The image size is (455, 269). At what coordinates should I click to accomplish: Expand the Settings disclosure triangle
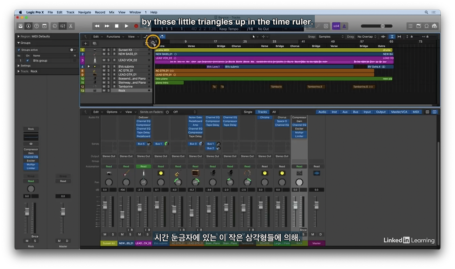(18, 66)
